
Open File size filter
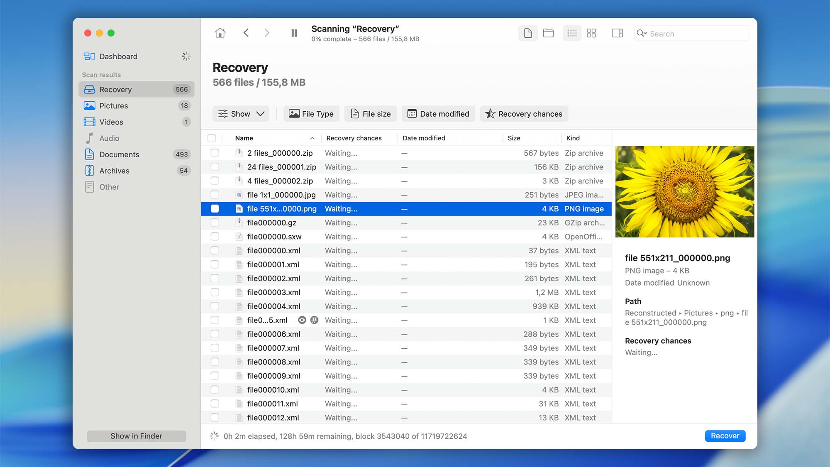[371, 114]
